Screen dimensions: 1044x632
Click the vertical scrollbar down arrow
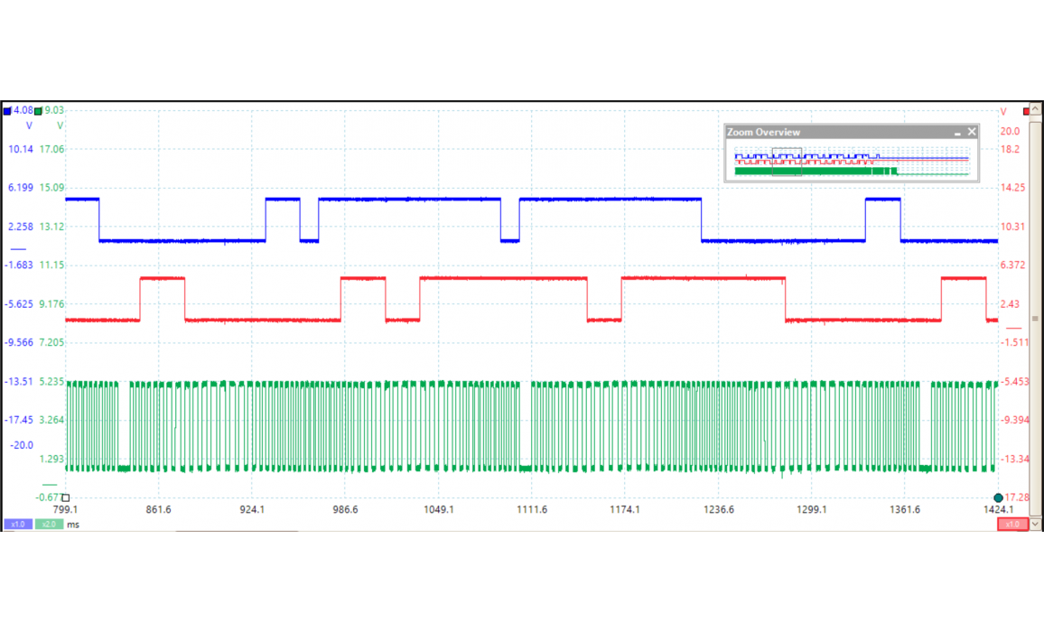point(1035,524)
